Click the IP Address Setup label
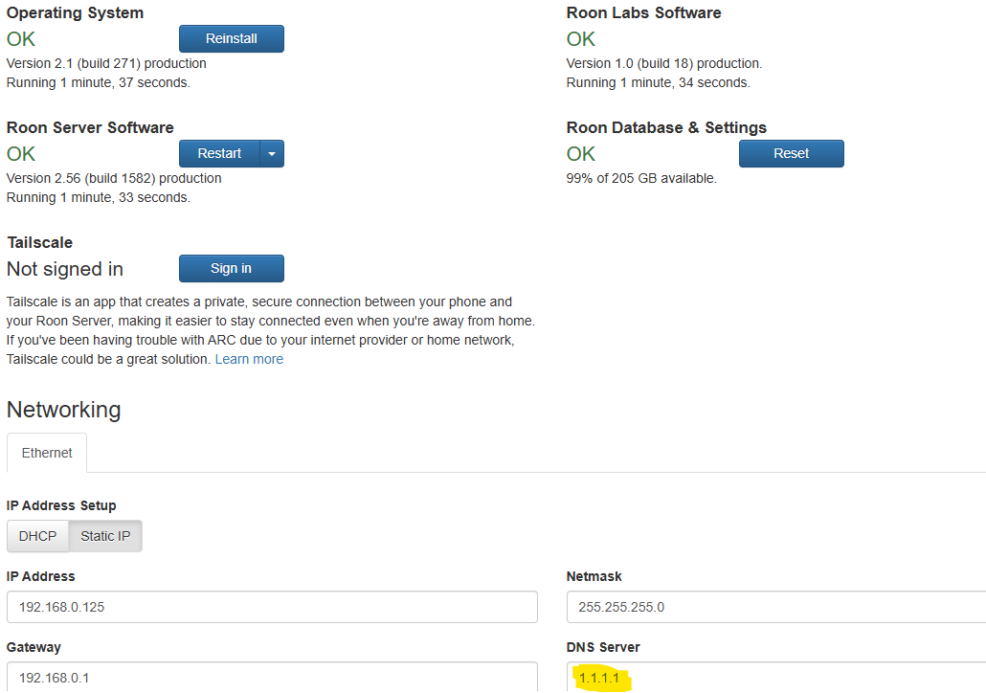Viewport: 986px width, 693px height. point(61,505)
